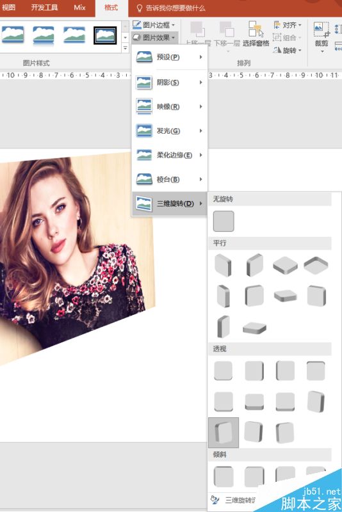The image size is (342, 512).
Task: Open the Picture Effects (图片效果) dropdown
Action: coord(154,38)
